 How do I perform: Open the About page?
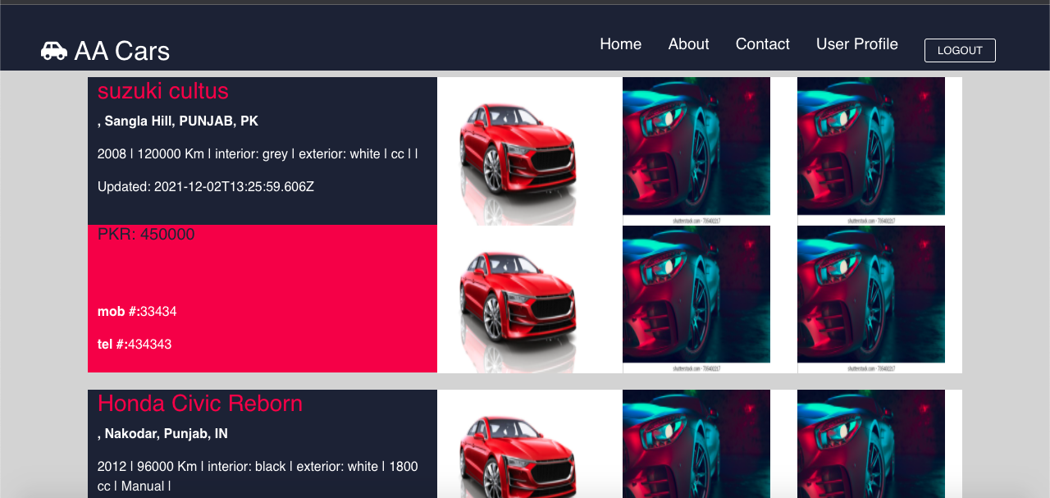(689, 44)
